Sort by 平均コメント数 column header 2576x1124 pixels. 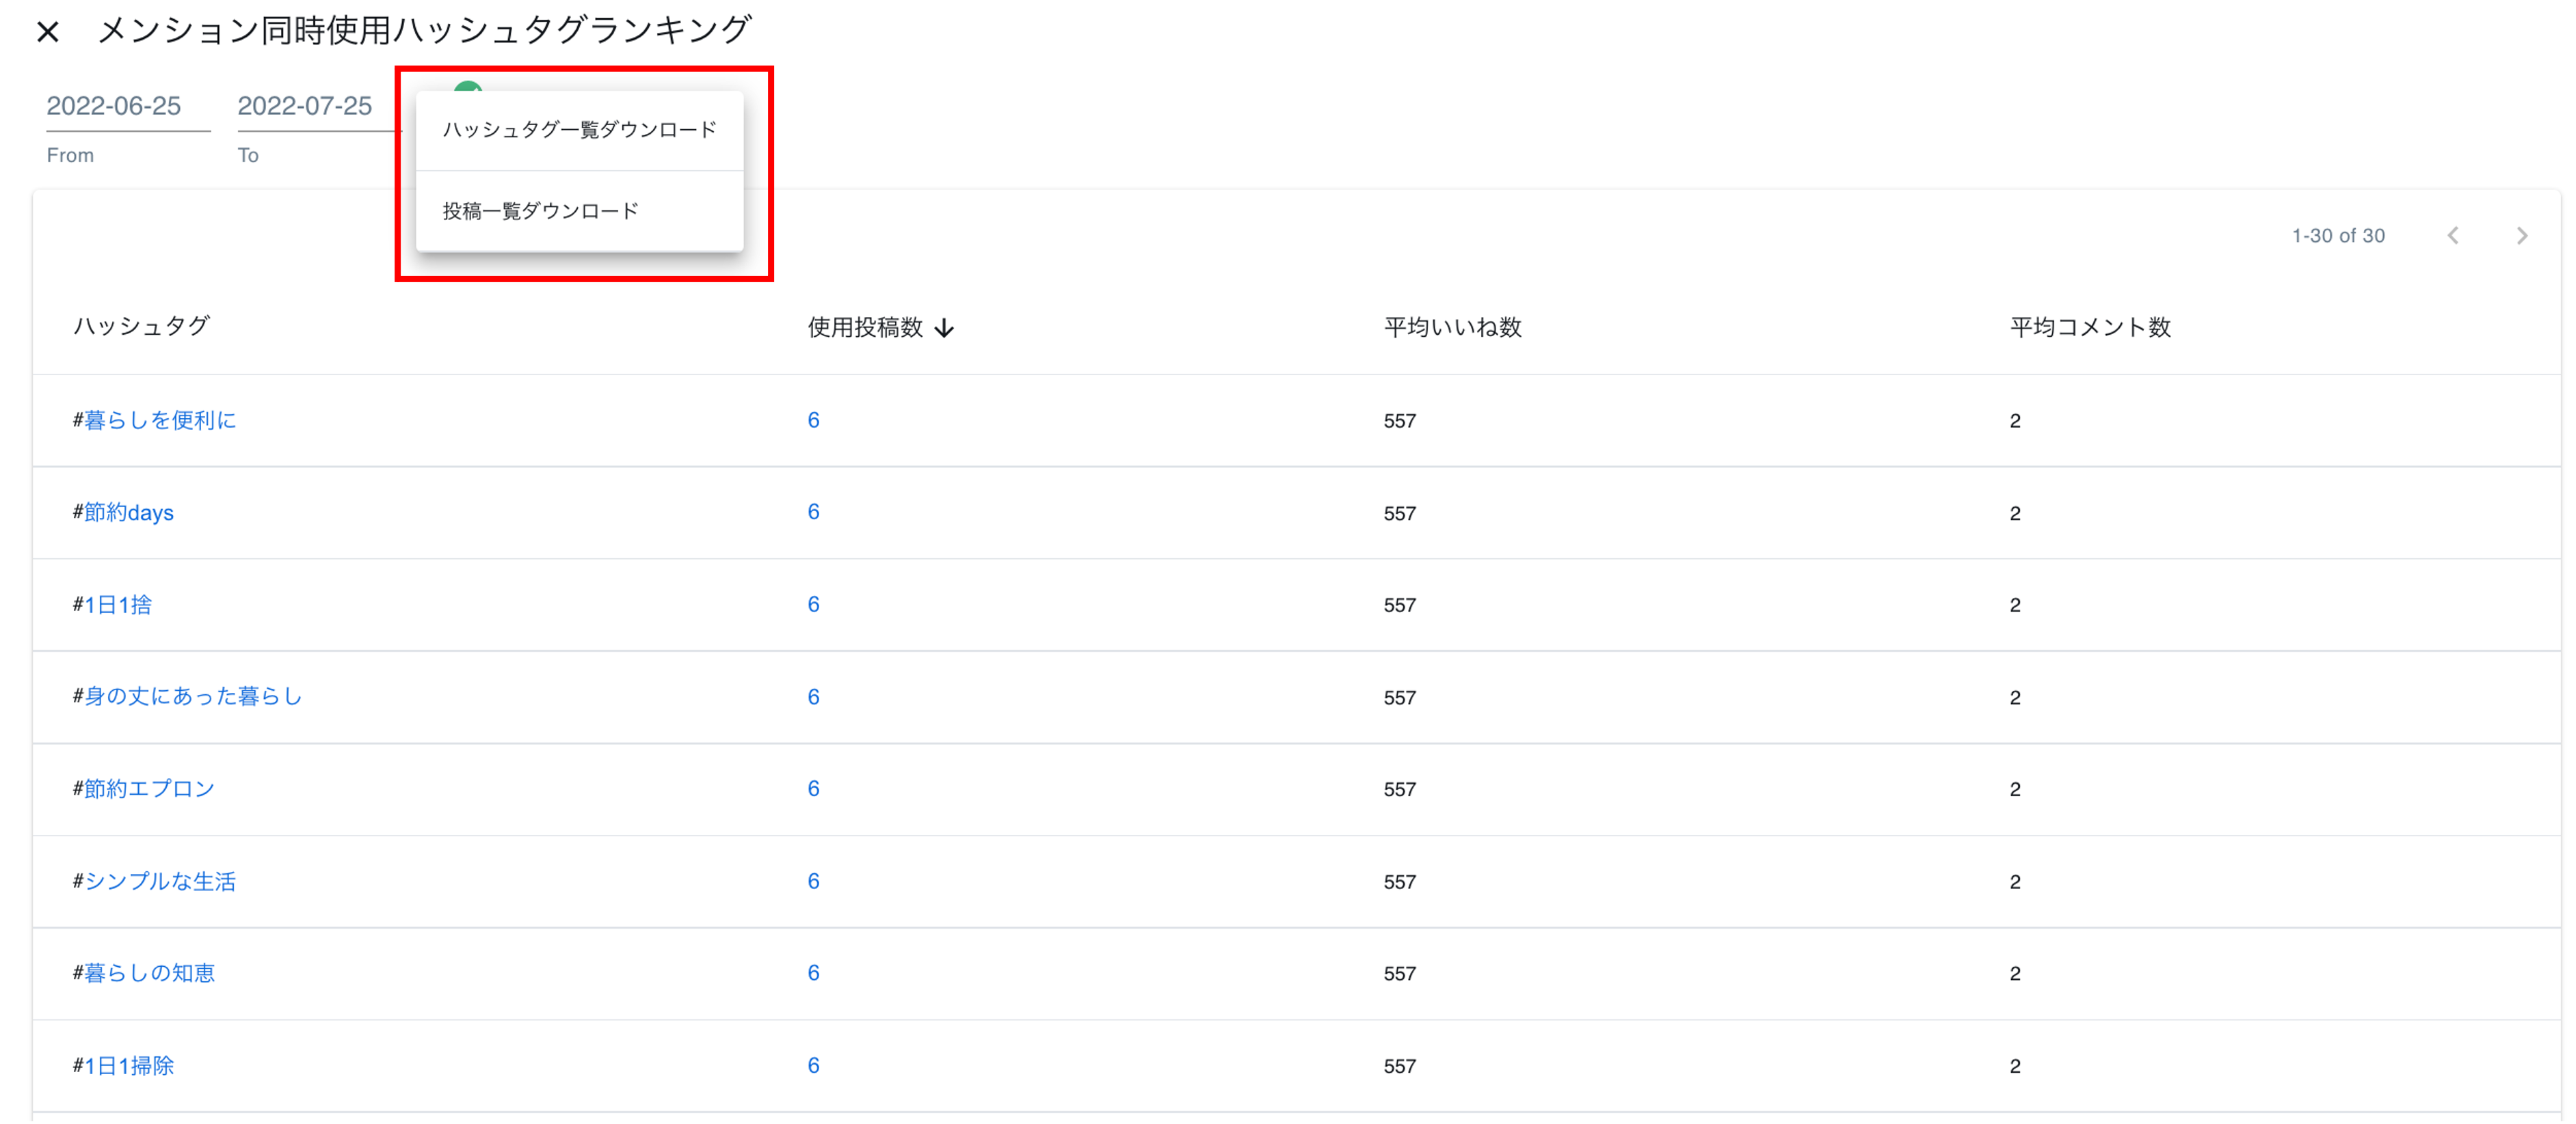click(x=2090, y=327)
